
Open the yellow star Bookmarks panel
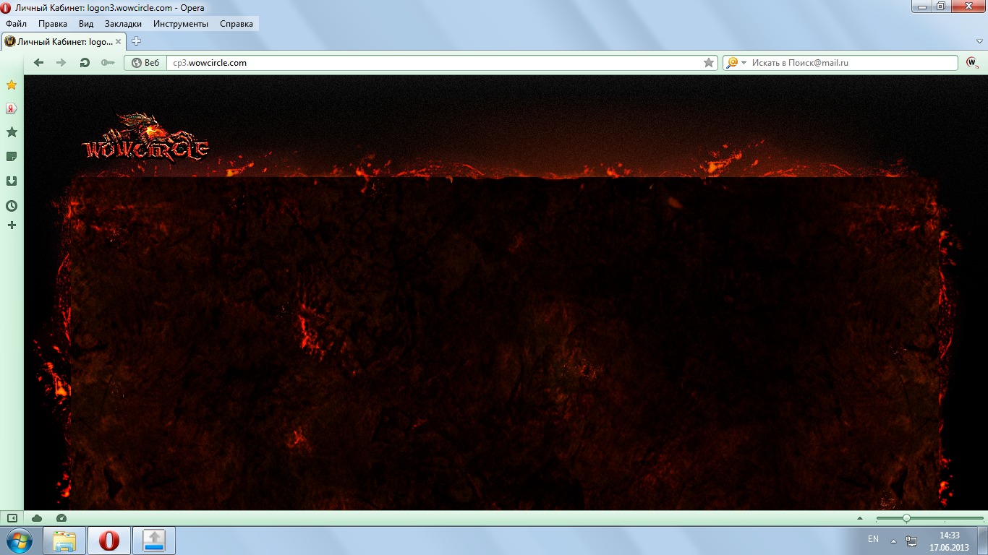click(x=12, y=85)
